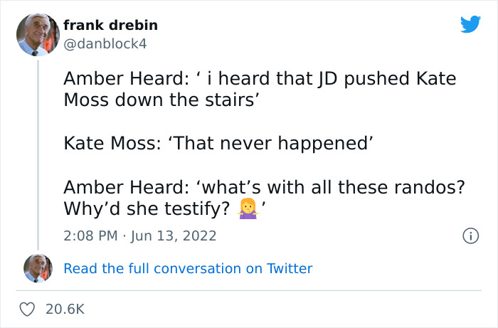Click the Twitter bird logo

pyautogui.click(x=470, y=25)
